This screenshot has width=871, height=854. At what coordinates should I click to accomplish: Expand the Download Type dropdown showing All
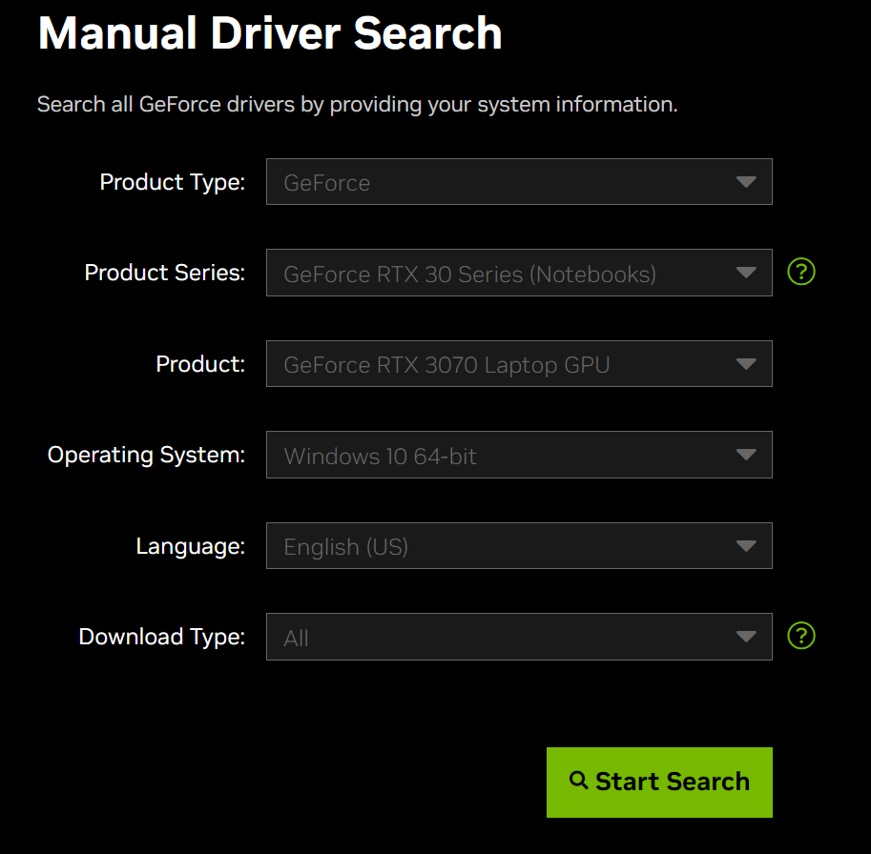(x=519, y=637)
